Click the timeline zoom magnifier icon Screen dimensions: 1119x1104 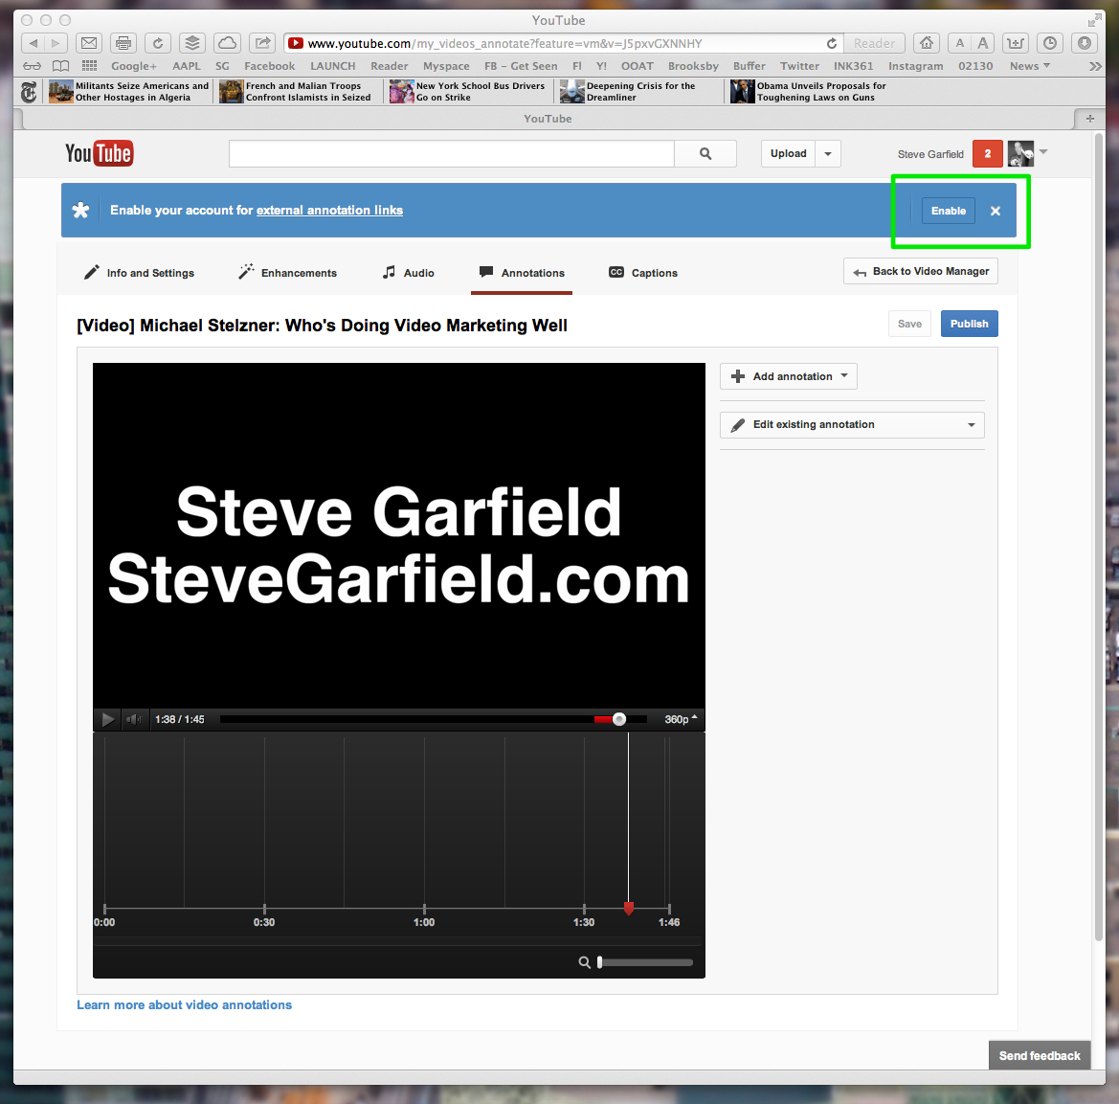point(585,962)
